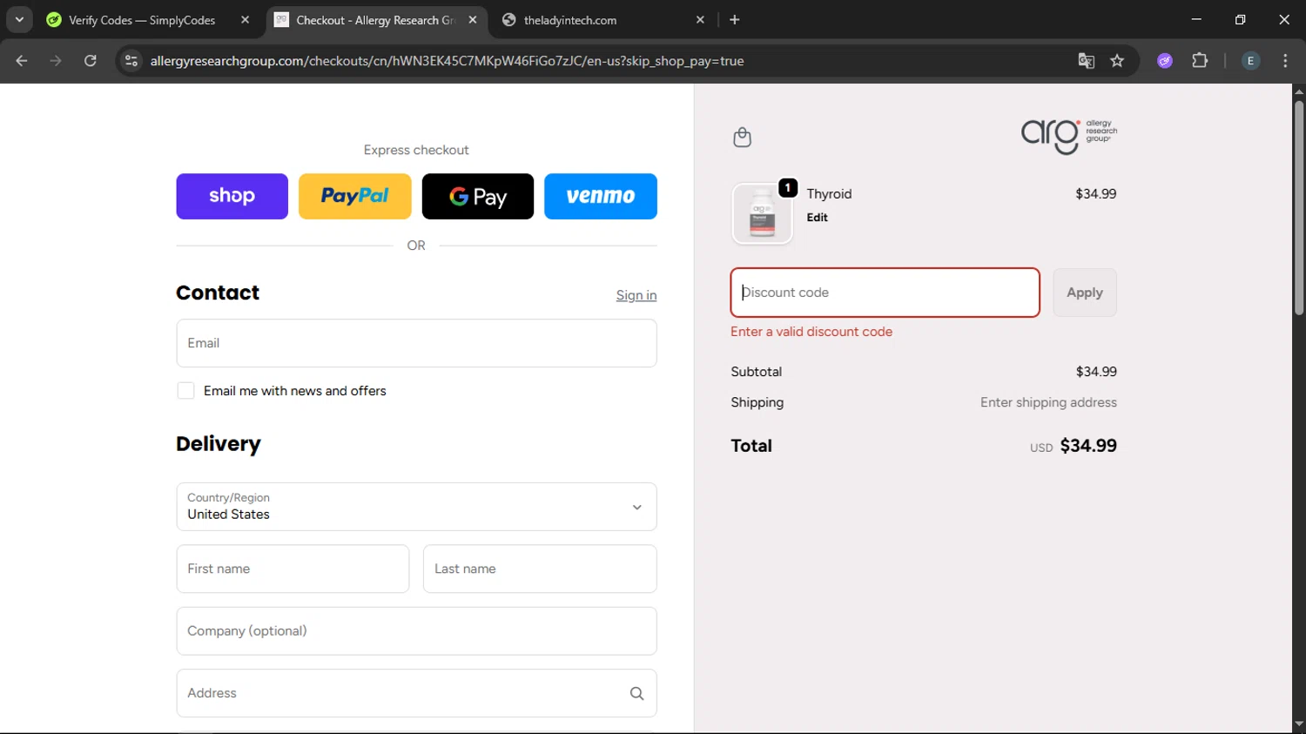The width and height of the screenshot is (1306, 734).
Task: Click the Apply discount button
Action: click(x=1085, y=293)
